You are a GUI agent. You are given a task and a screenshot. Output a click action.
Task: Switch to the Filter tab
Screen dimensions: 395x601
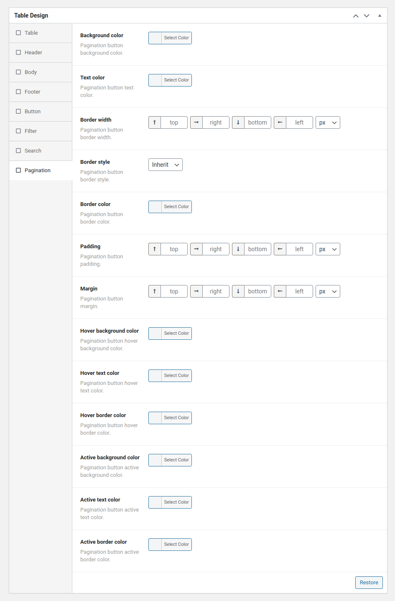[x=31, y=131]
